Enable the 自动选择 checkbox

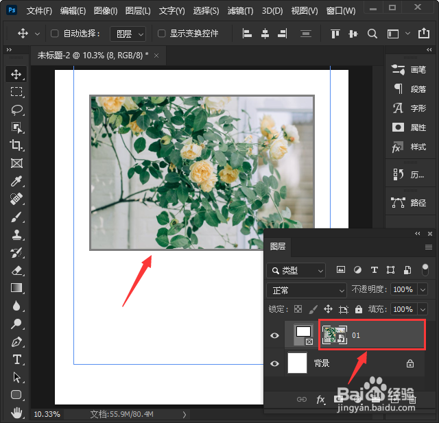point(54,34)
